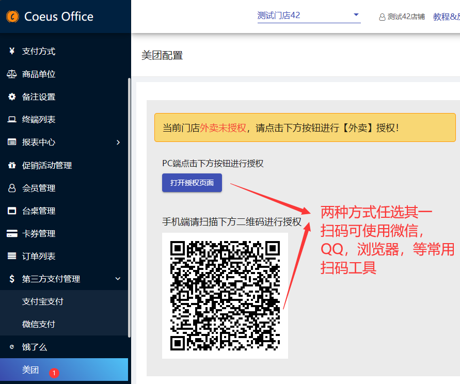Click the credit card icon beside 卡券管理
The image size is (460, 384).
[x=12, y=233]
